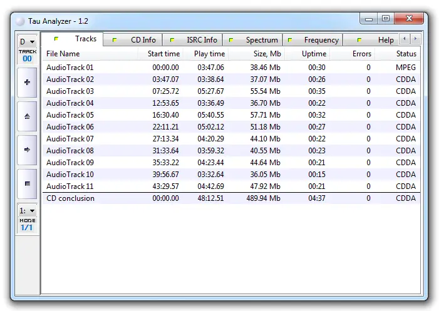Sort by Size, Mb column header
Screen dimensions: 439x311
click(x=257, y=54)
